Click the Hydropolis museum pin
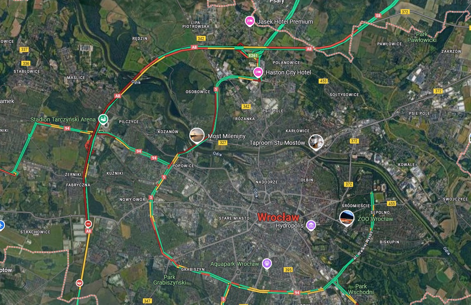Viewport: 471px width, 305px height. click(x=311, y=225)
